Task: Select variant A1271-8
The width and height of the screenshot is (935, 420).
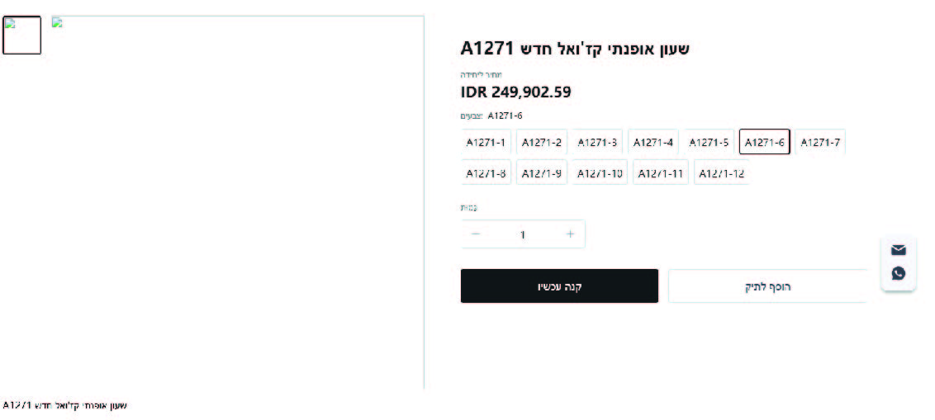Action: pyautogui.click(x=486, y=173)
